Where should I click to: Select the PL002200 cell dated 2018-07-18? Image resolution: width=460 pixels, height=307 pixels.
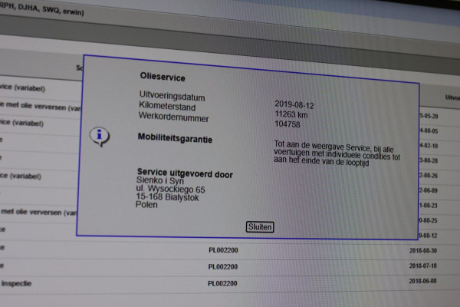click(x=223, y=267)
